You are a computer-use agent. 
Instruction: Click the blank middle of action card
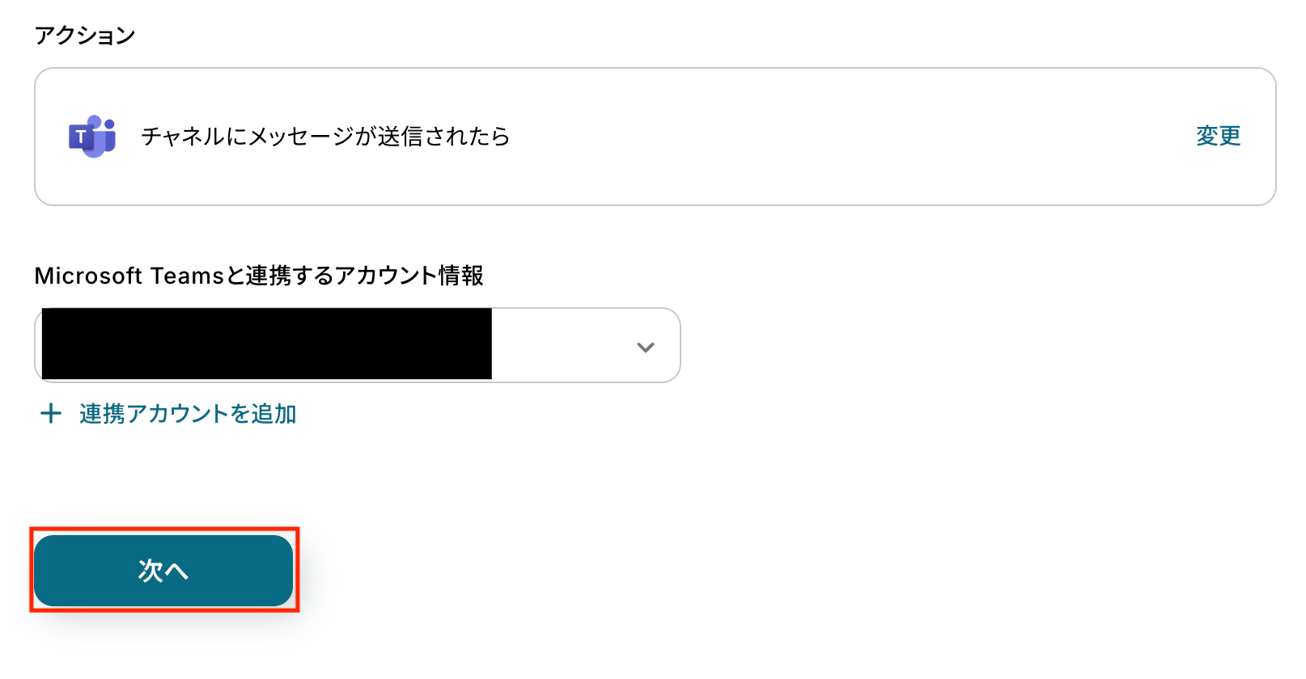click(809, 136)
